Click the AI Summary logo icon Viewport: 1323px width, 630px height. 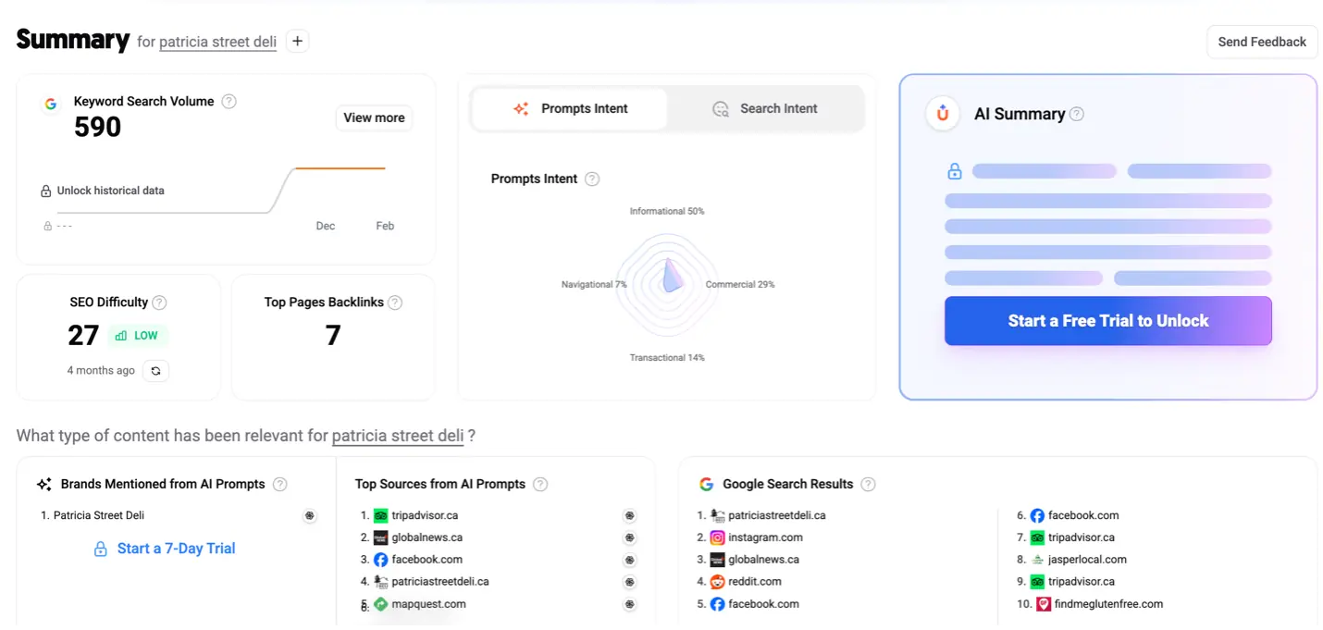point(943,114)
